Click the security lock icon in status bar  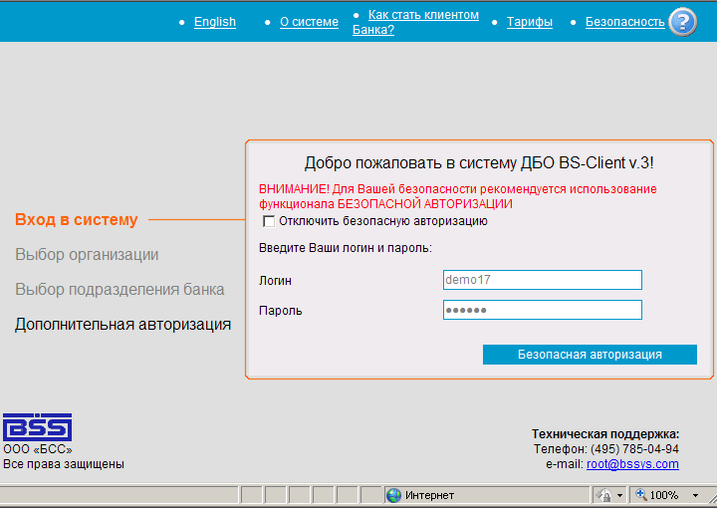(604, 495)
